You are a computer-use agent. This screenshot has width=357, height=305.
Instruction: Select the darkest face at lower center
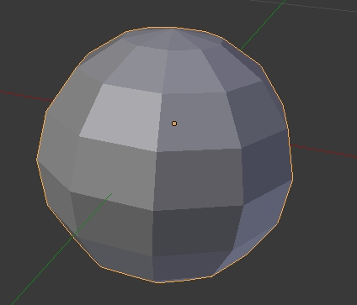196,230
